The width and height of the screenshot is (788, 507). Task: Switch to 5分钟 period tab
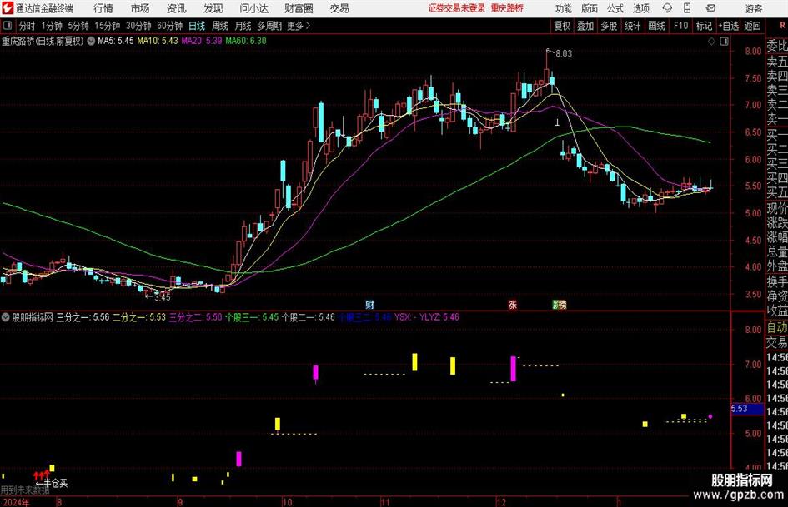[78, 26]
